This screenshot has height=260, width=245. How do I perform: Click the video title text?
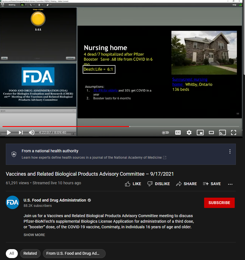click(x=90, y=174)
